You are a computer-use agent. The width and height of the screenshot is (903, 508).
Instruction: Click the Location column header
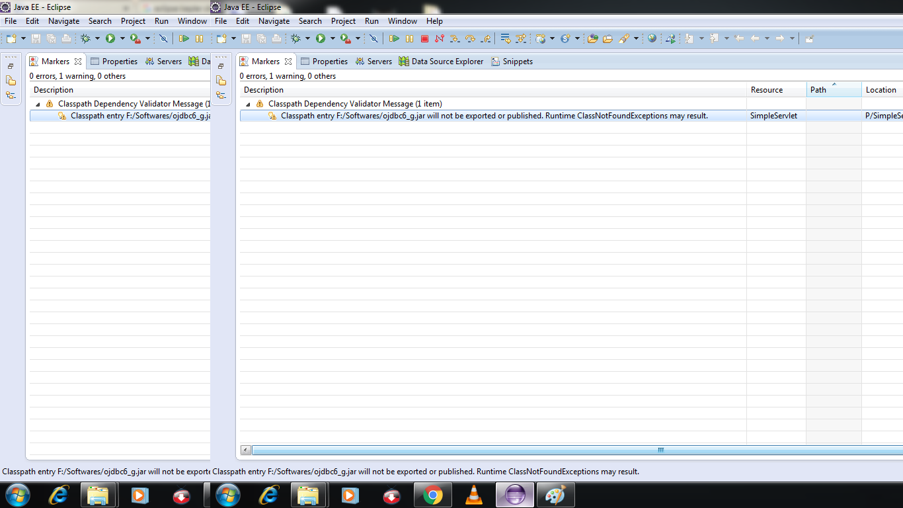tap(881, 90)
